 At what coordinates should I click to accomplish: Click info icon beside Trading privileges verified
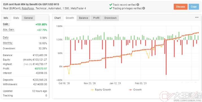(144, 8)
